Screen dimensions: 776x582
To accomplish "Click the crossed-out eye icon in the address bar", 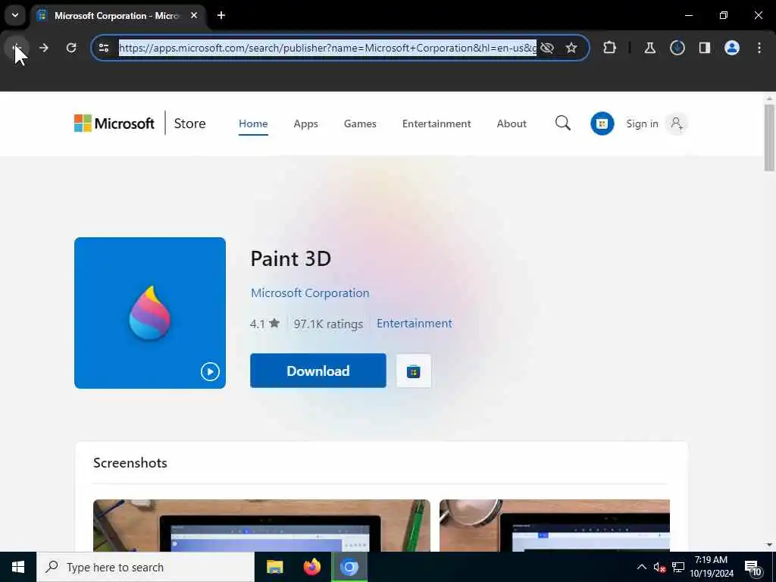I will click(547, 48).
